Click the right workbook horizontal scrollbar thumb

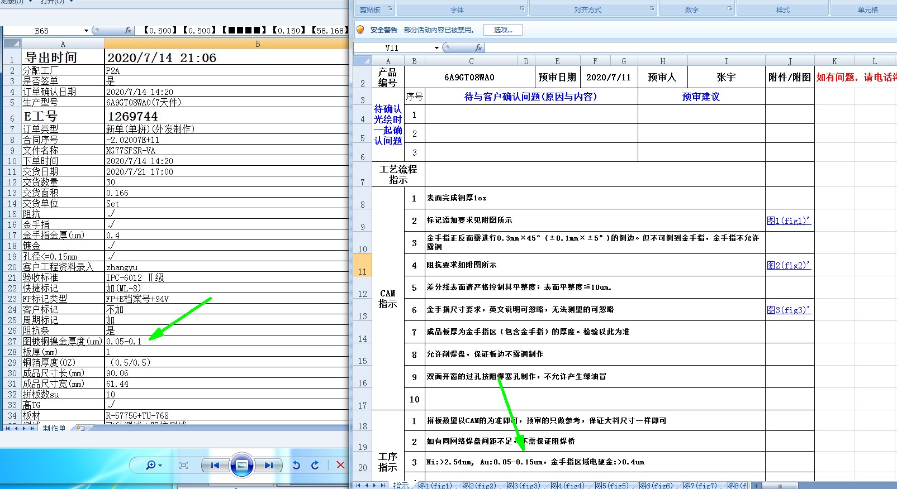click(x=780, y=485)
